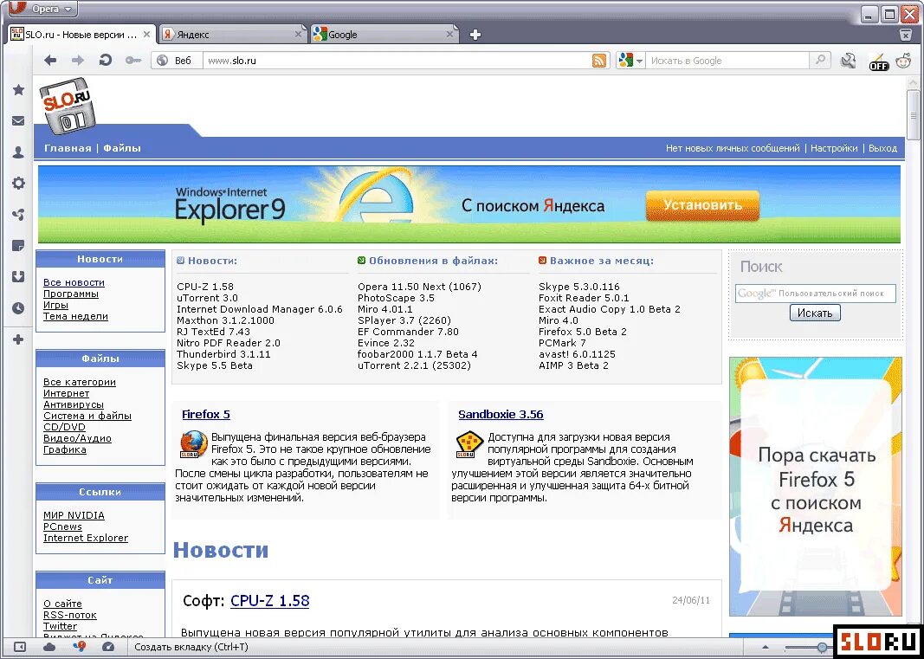
Task: Open Contacts person panel in sidebar
Action: [18, 152]
